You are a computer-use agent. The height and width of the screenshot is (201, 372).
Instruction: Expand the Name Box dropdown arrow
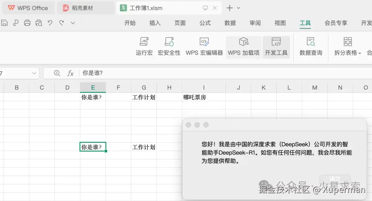click(x=34, y=73)
